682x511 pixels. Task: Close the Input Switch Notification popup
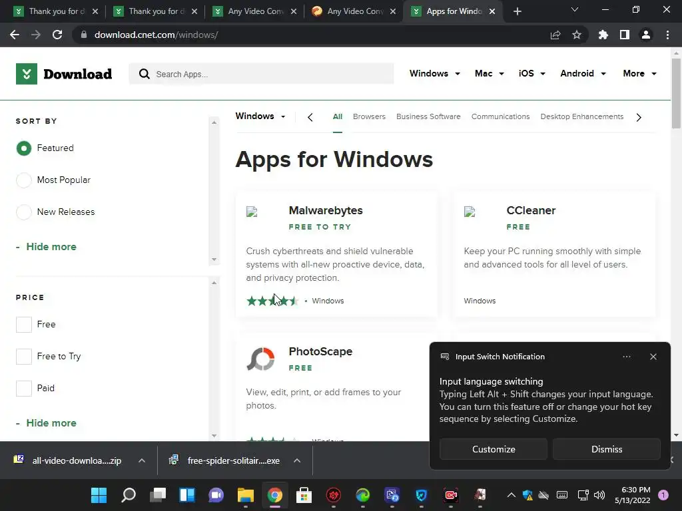(x=653, y=357)
